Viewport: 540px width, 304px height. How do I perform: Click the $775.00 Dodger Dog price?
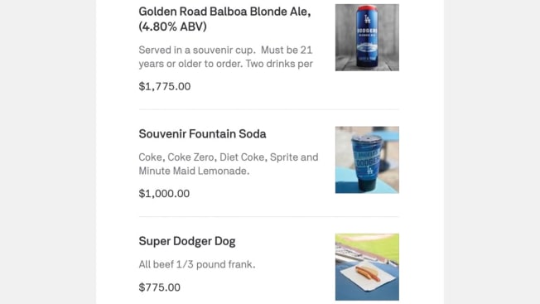point(160,287)
